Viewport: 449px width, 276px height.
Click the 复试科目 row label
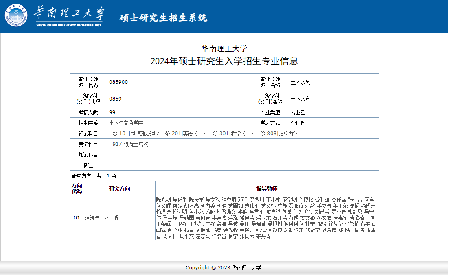(88, 144)
